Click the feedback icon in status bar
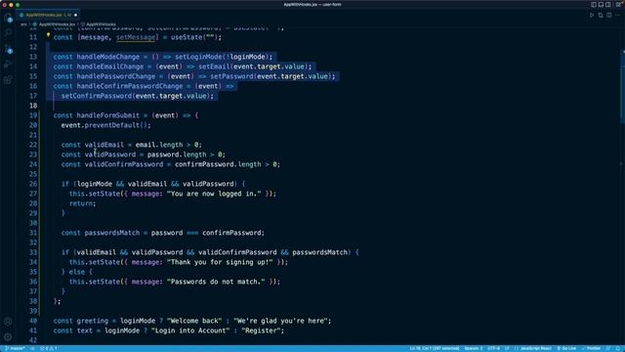 click(x=608, y=348)
